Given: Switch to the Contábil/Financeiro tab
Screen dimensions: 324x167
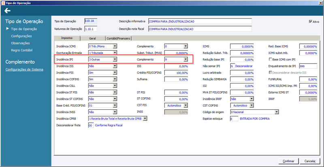Looking at the screenshot, I should click(118, 38).
